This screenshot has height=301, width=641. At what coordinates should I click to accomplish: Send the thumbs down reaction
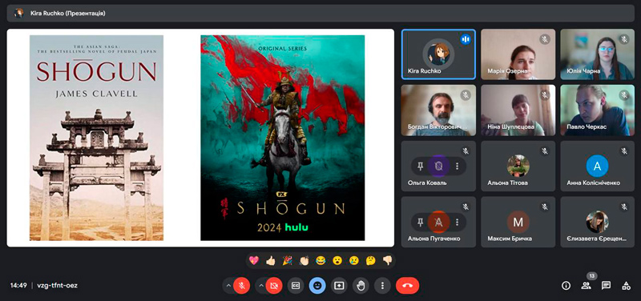click(387, 260)
